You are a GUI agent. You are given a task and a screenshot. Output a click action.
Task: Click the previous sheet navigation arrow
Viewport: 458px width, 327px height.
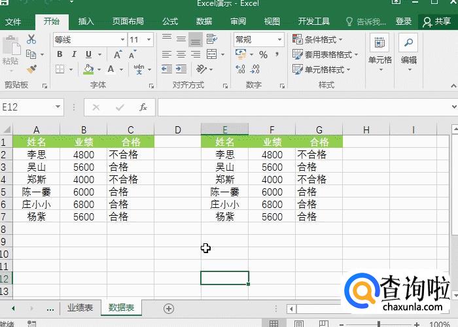(14, 308)
